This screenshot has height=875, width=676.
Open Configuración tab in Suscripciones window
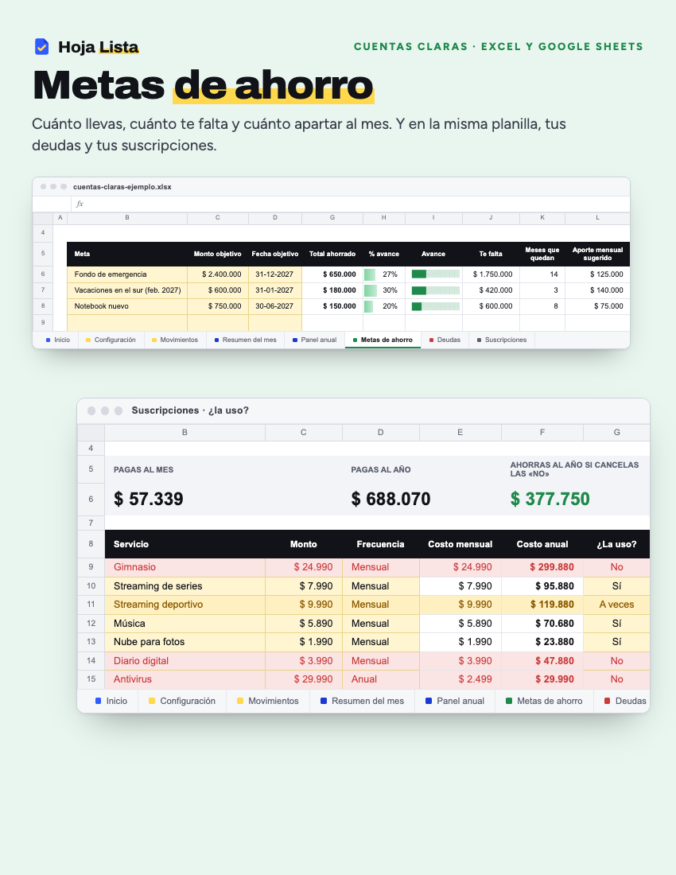click(182, 701)
